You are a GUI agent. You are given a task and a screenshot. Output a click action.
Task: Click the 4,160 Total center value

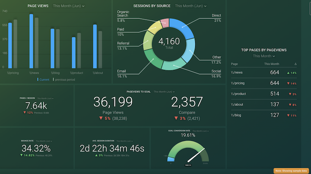pos(169,41)
